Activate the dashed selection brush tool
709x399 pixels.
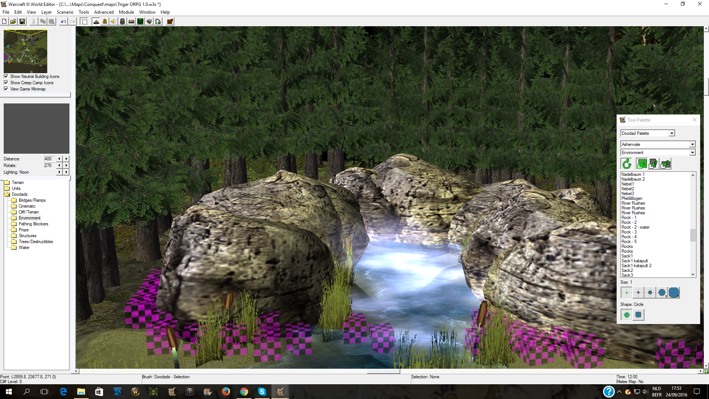tap(85, 21)
